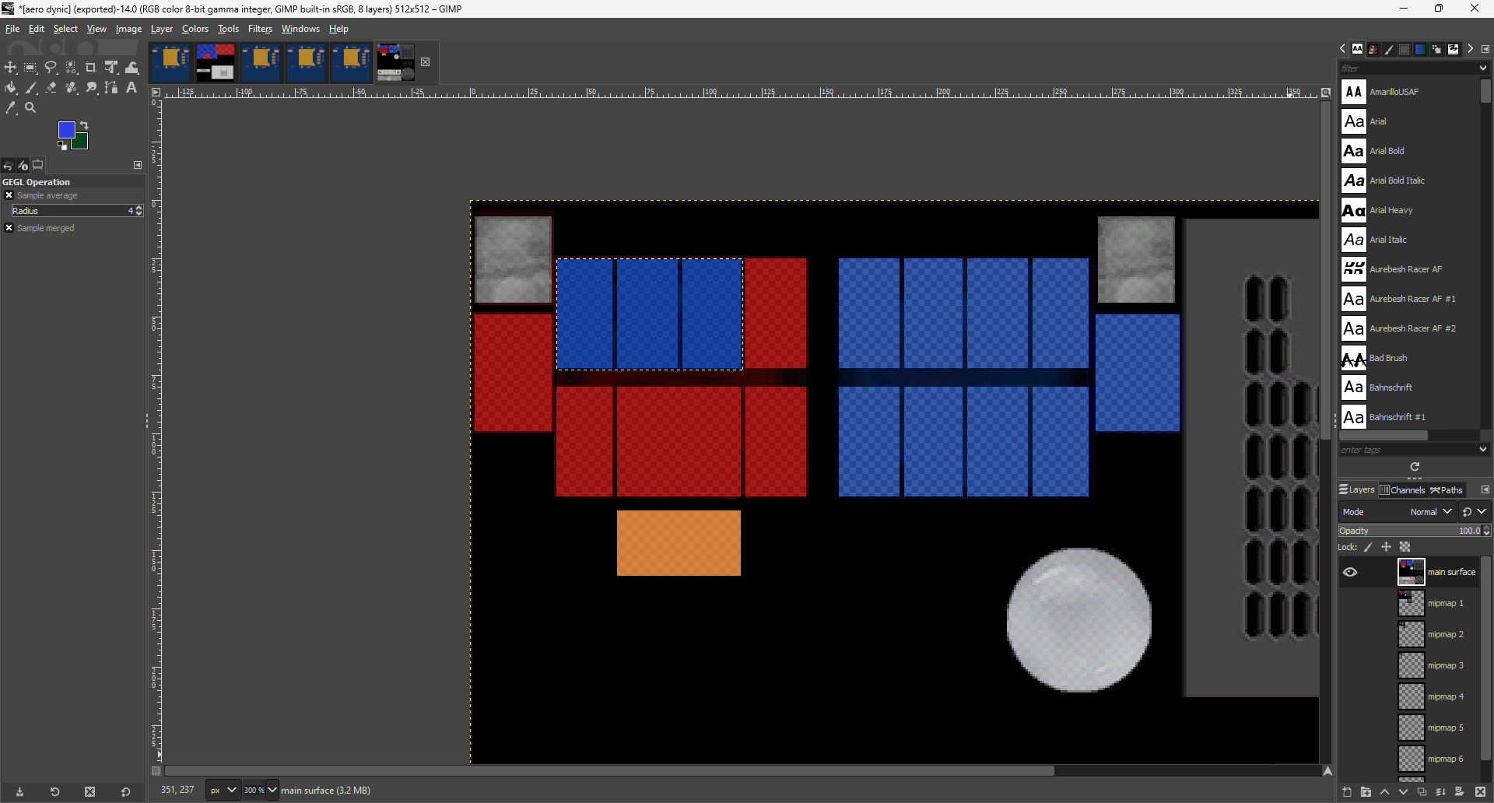The width and height of the screenshot is (1494, 803).
Task: Choose the Bucket Fill tool
Action: tap(11, 88)
